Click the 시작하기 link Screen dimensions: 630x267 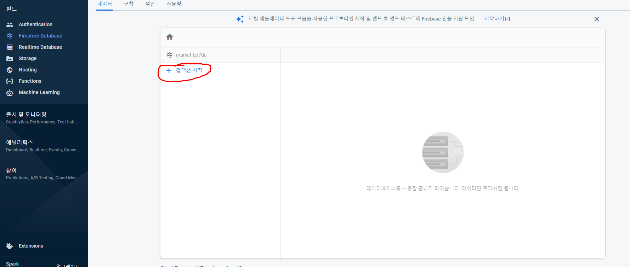(494, 19)
